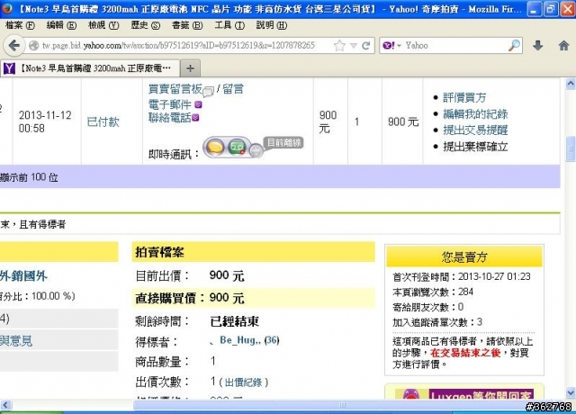Click the red 在交易結束之後 text
The width and height of the screenshot is (576, 414).
(x=465, y=353)
